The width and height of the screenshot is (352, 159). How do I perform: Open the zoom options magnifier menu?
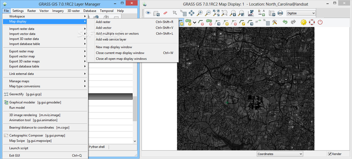point(241,13)
